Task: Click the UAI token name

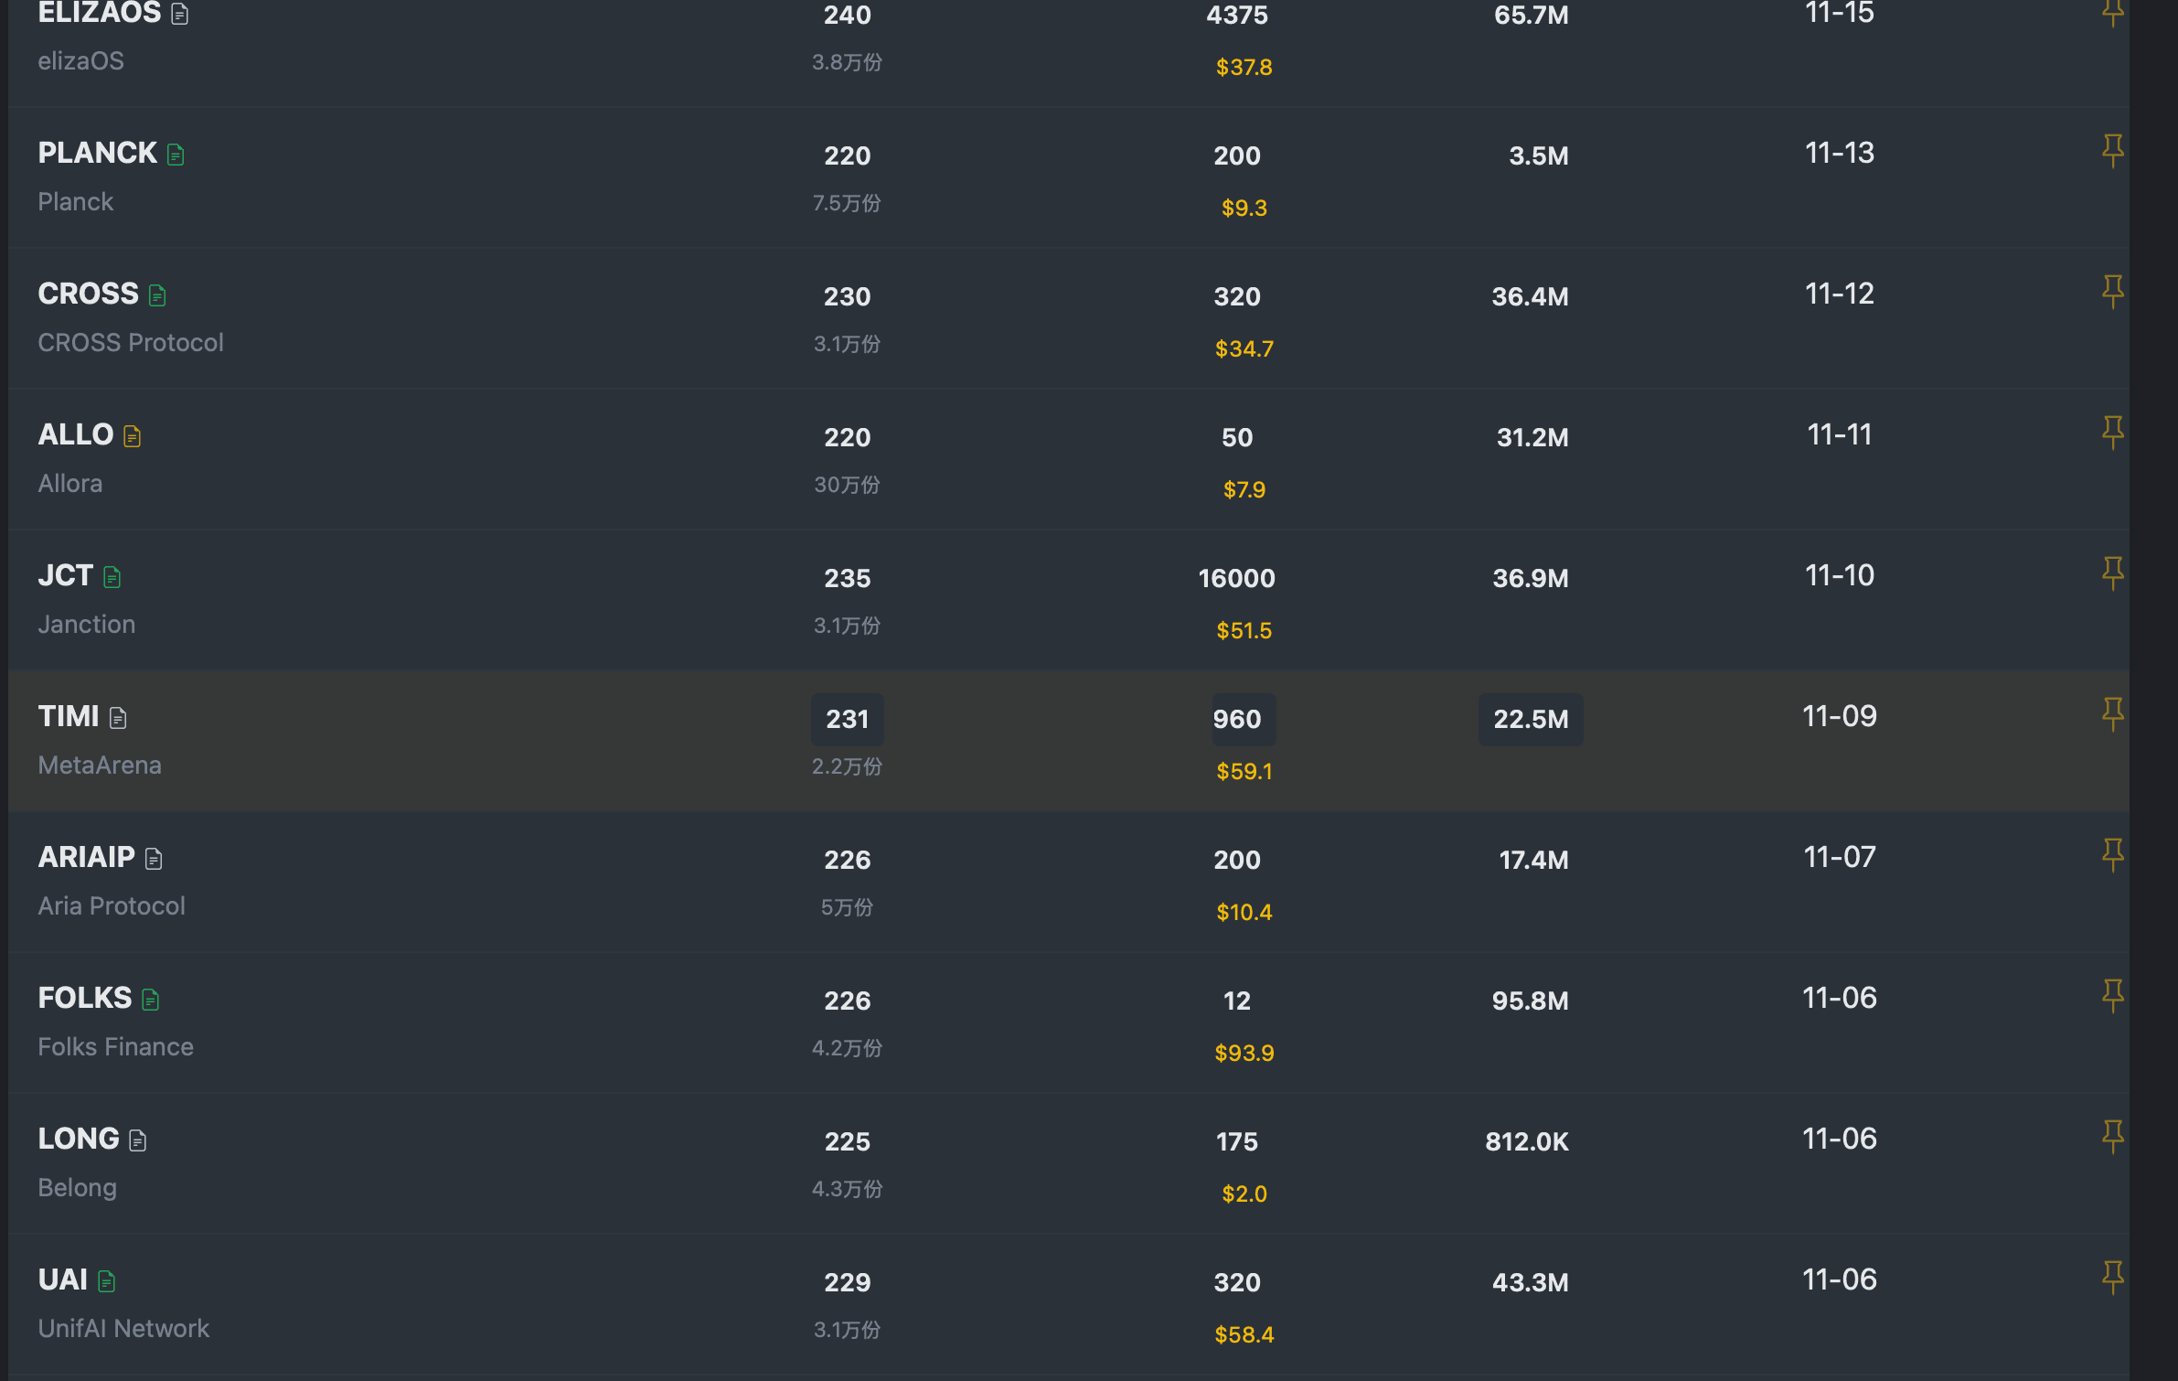Action: coord(63,1279)
